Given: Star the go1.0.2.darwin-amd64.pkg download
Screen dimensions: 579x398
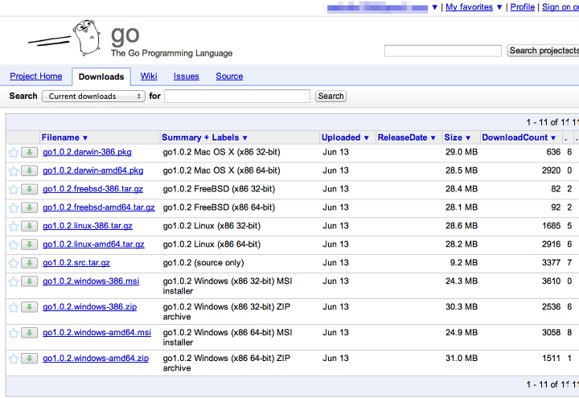Looking at the screenshot, I should coord(14,171).
